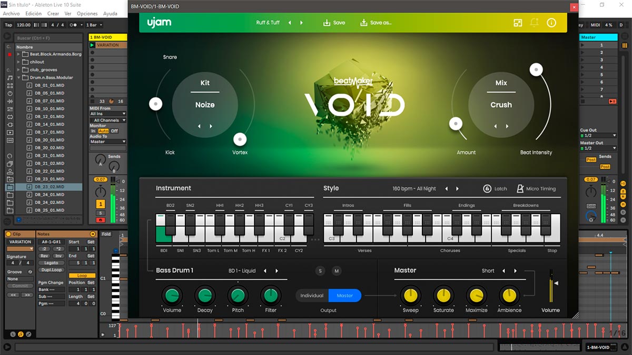The image size is (632, 355).
Task: Open the Archivo menu
Action: [x=11, y=14]
